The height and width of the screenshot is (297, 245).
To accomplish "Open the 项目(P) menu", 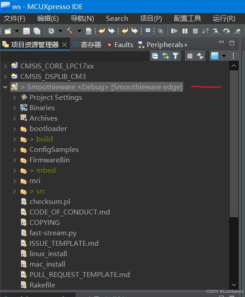I will coord(151,19).
